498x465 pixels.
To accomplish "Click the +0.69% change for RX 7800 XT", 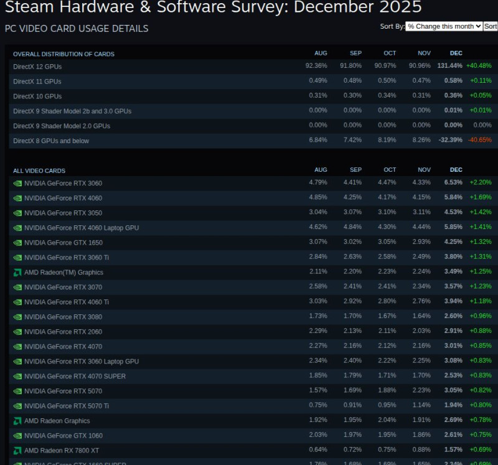I will [481, 450].
